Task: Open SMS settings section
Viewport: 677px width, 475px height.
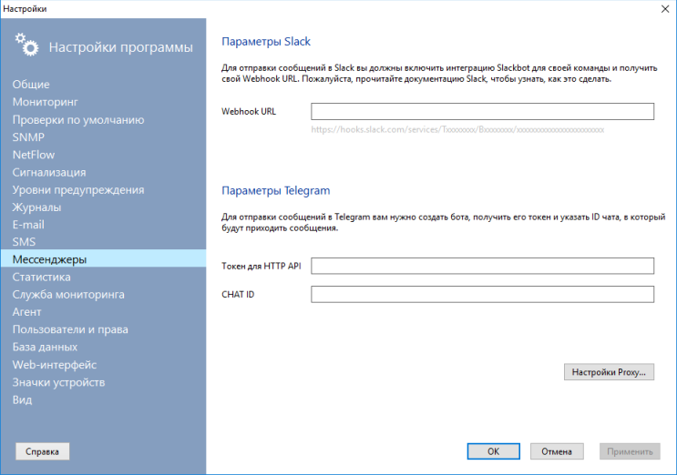Action: [x=25, y=242]
